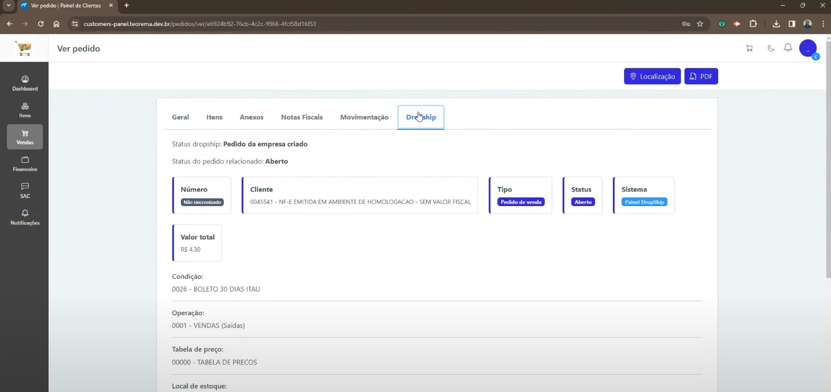The width and height of the screenshot is (831, 392).
Task: Toggle dark mode with the moon icon
Action: pyautogui.click(x=771, y=48)
